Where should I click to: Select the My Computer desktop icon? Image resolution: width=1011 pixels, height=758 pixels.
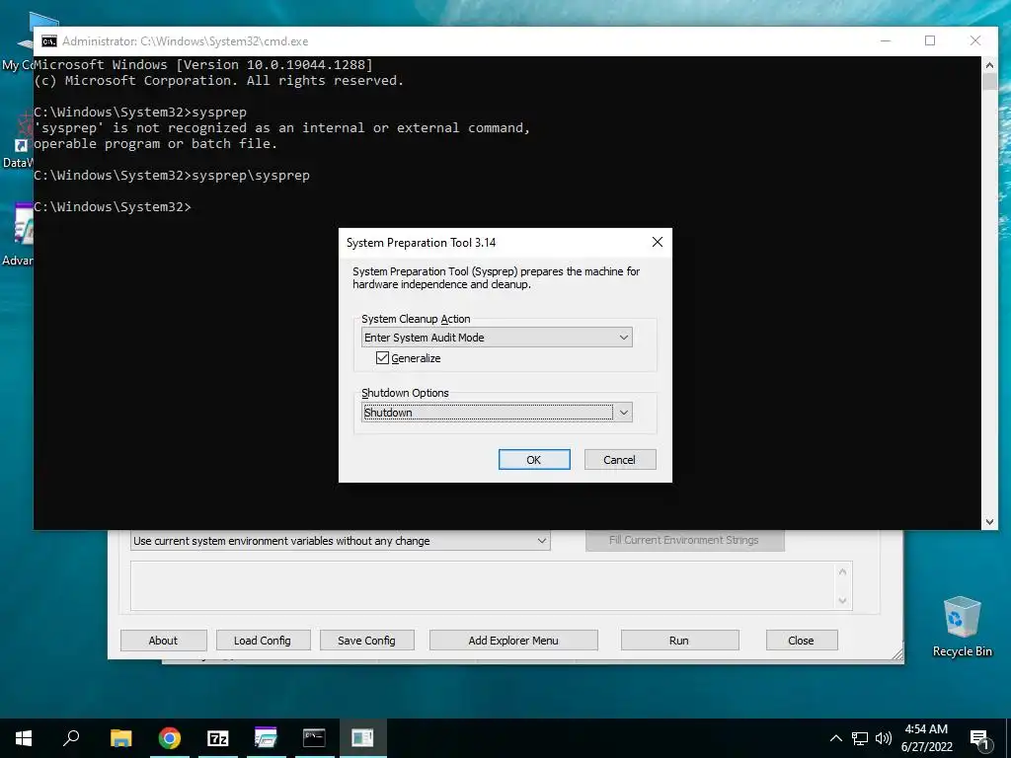18,41
